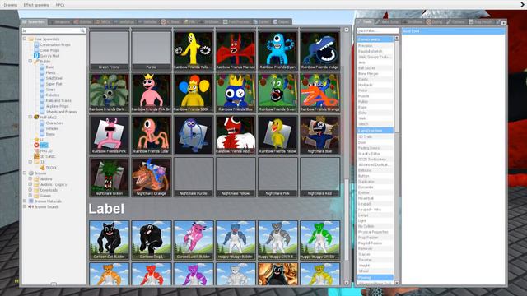The height and width of the screenshot is (296, 527).
Task: Expand the Downloads folder node
Action: [30, 190]
